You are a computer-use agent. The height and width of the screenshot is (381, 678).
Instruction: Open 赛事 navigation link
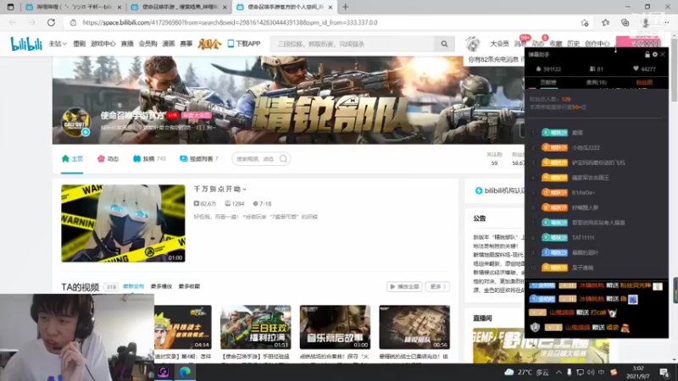[x=186, y=44]
